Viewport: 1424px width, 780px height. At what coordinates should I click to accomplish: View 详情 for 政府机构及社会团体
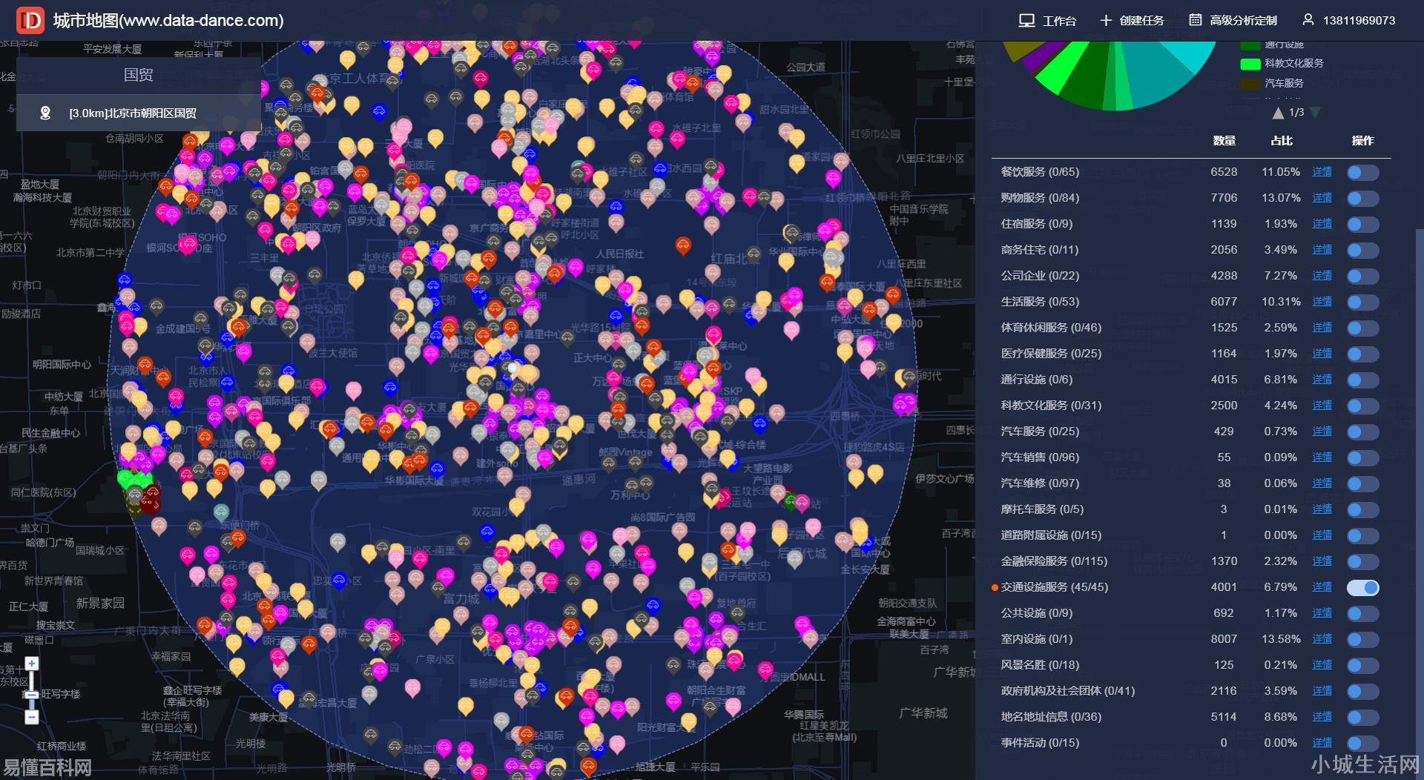[1322, 691]
